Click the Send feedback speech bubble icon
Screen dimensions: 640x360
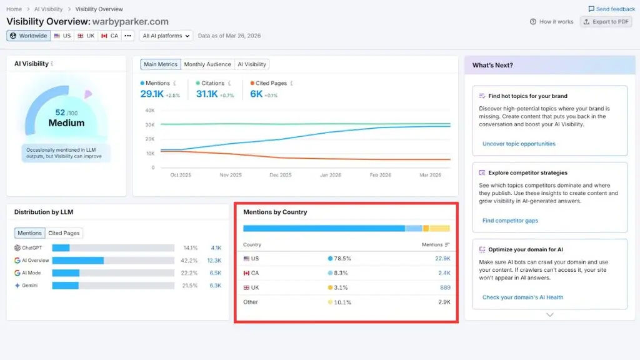(591, 9)
